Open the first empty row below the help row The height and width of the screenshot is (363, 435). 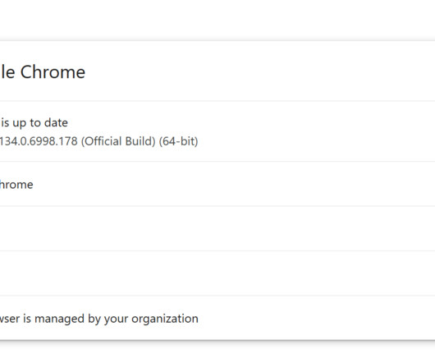pyautogui.click(x=217, y=228)
